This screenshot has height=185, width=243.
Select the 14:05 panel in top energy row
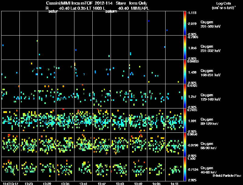tap(156, 23)
